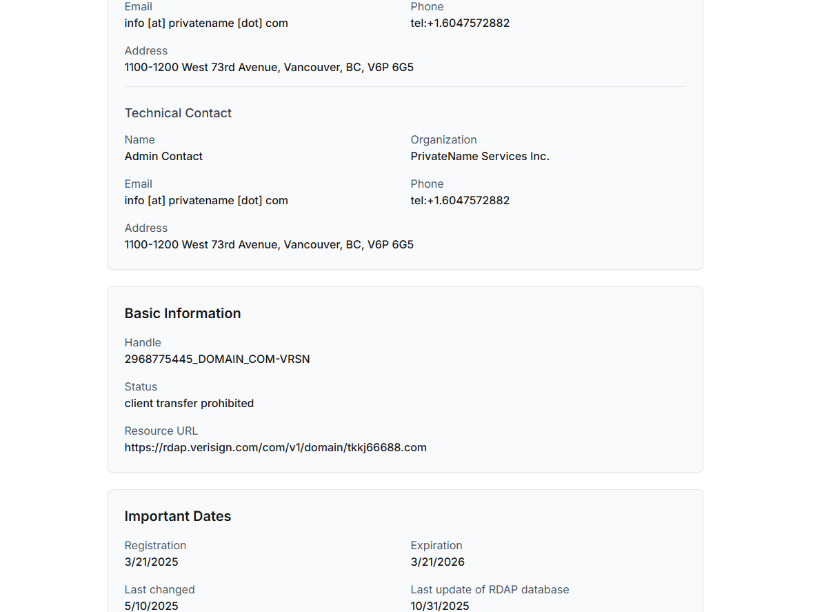Click the Important Dates heading
815x612 pixels.
click(178, 516)
